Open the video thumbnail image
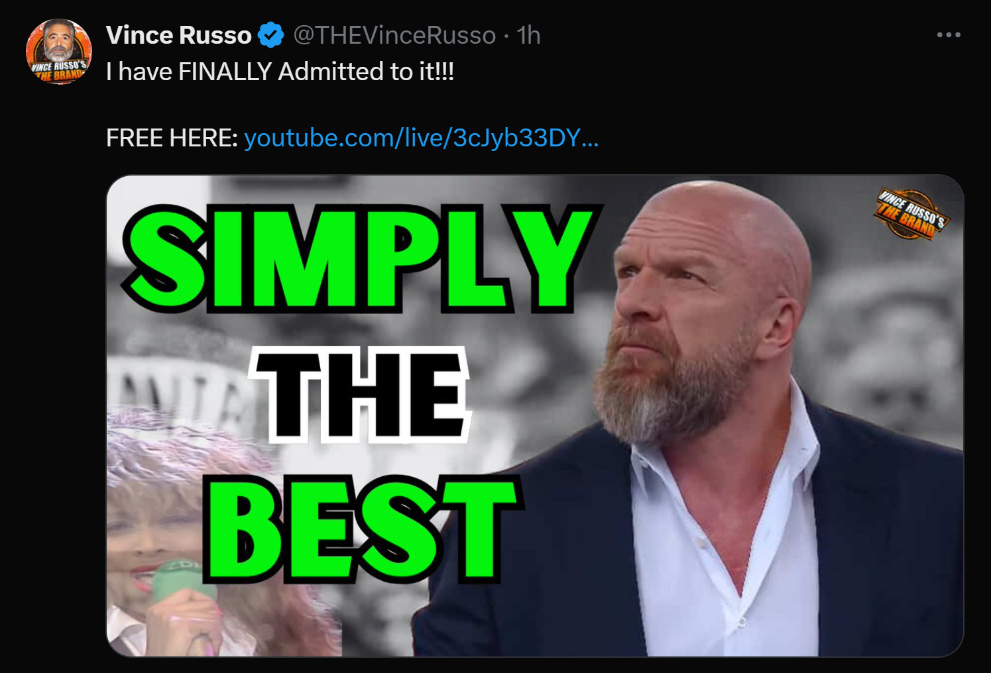The height and width of the screenshot is (673, 991). tap(535, 416)
